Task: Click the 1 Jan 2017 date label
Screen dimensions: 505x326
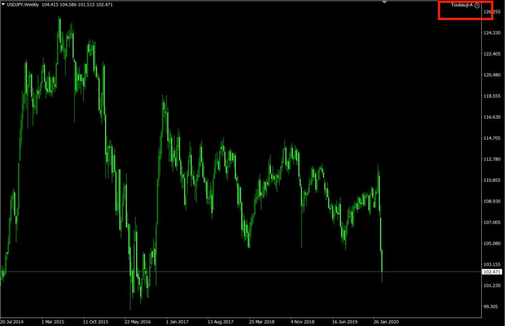Action: coord(178,322)
